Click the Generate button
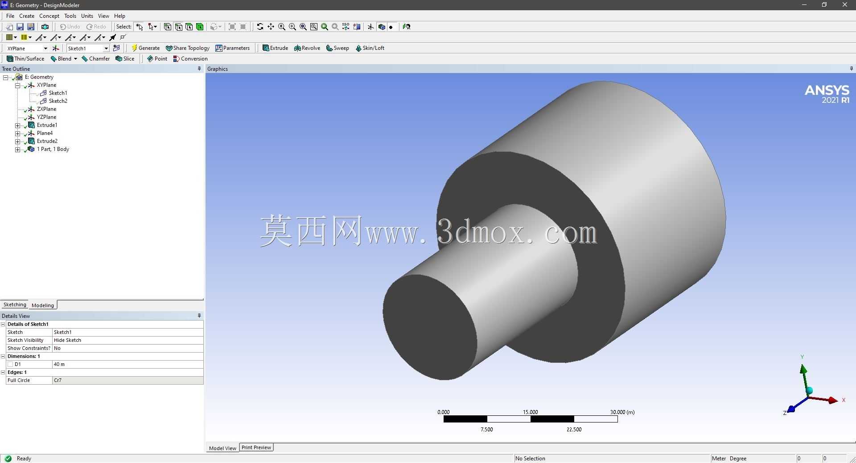 [x=146, y=48]
